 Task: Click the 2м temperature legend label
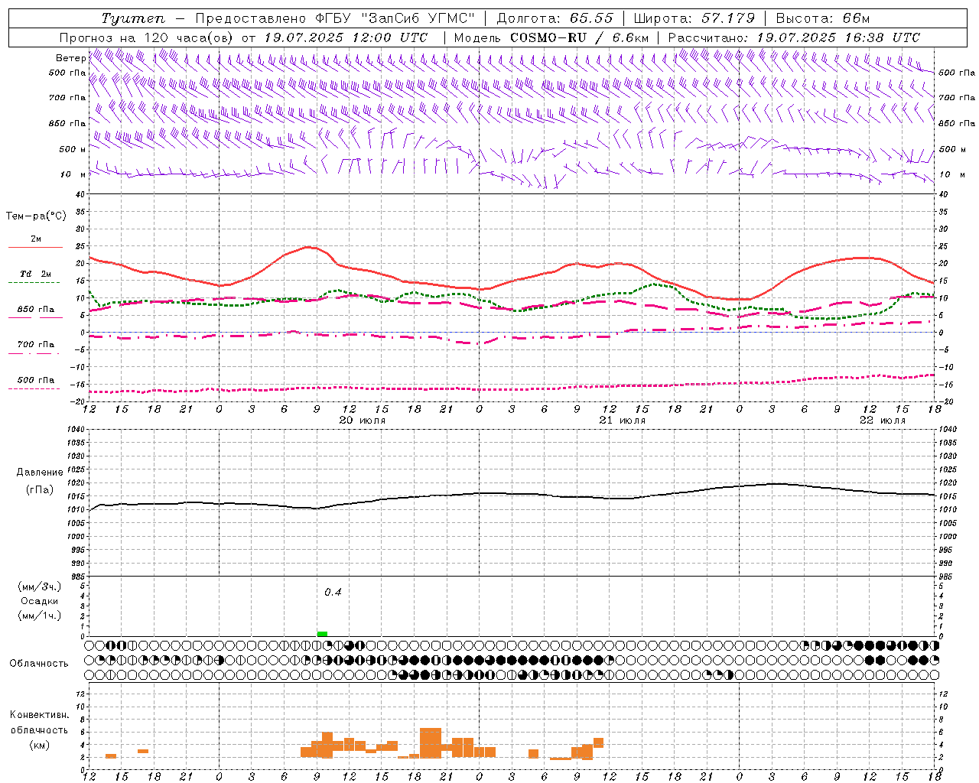tap(36, 239)
